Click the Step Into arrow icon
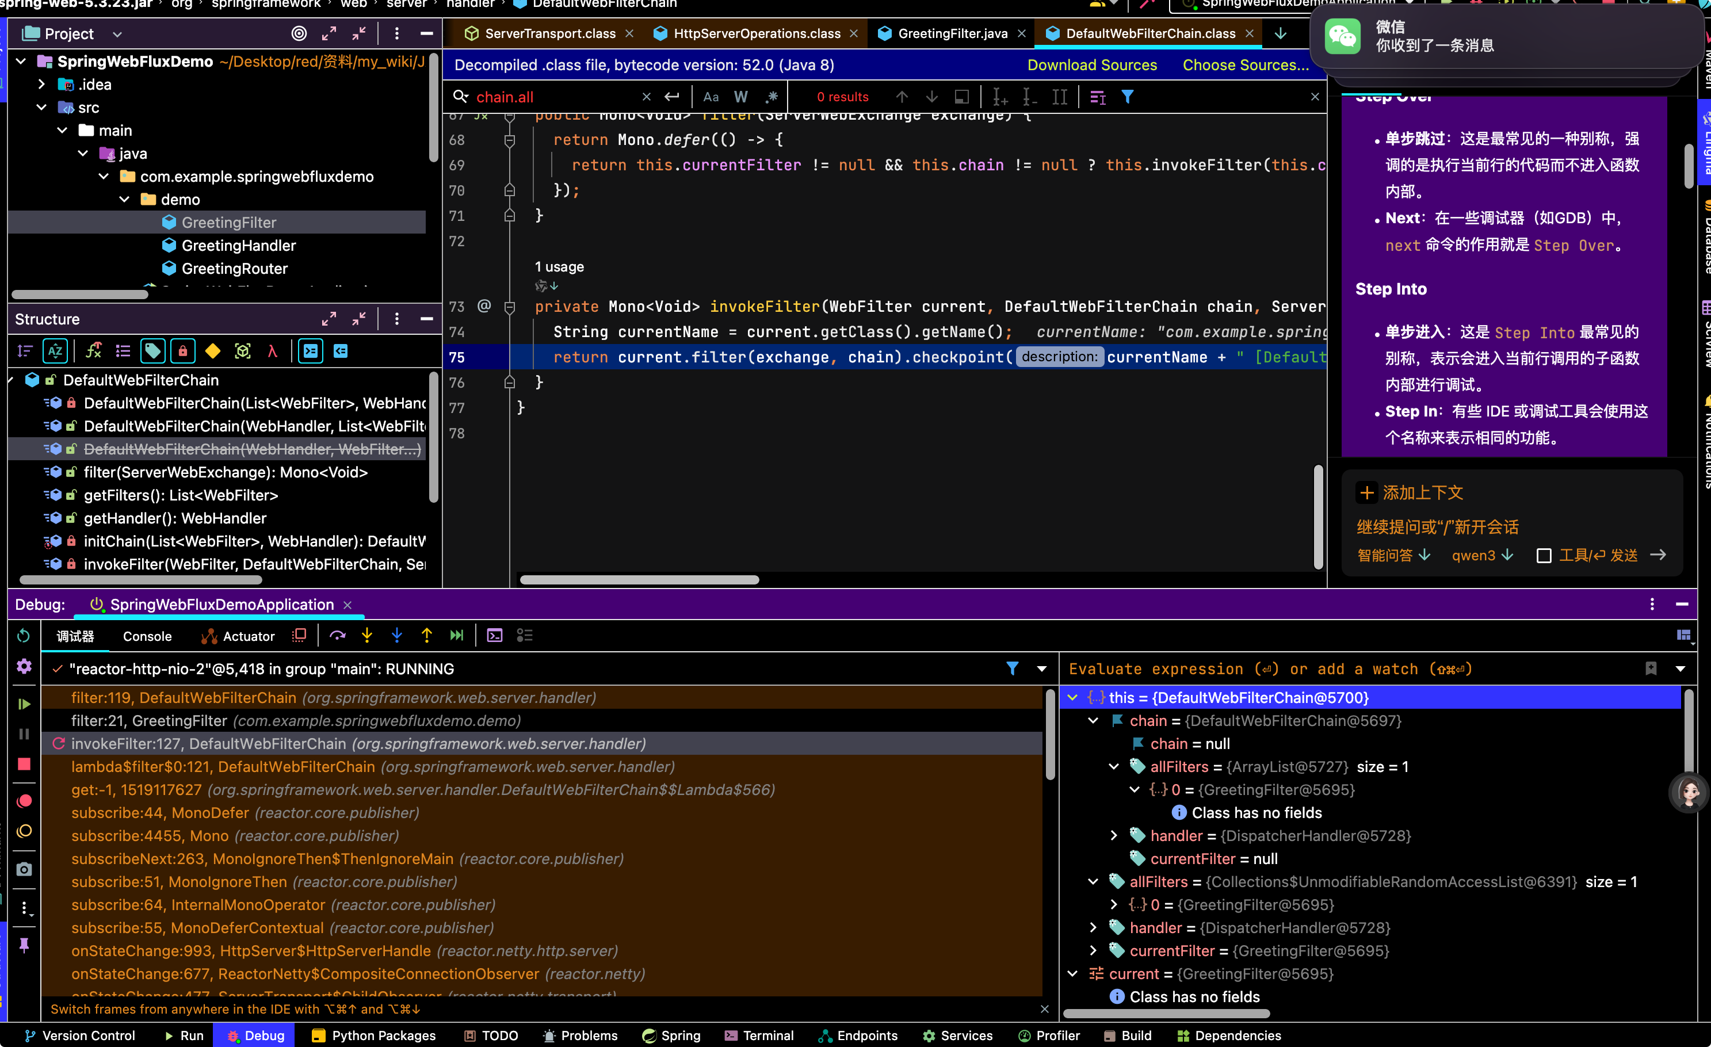 pyautogui.click(x=367, y=636)
